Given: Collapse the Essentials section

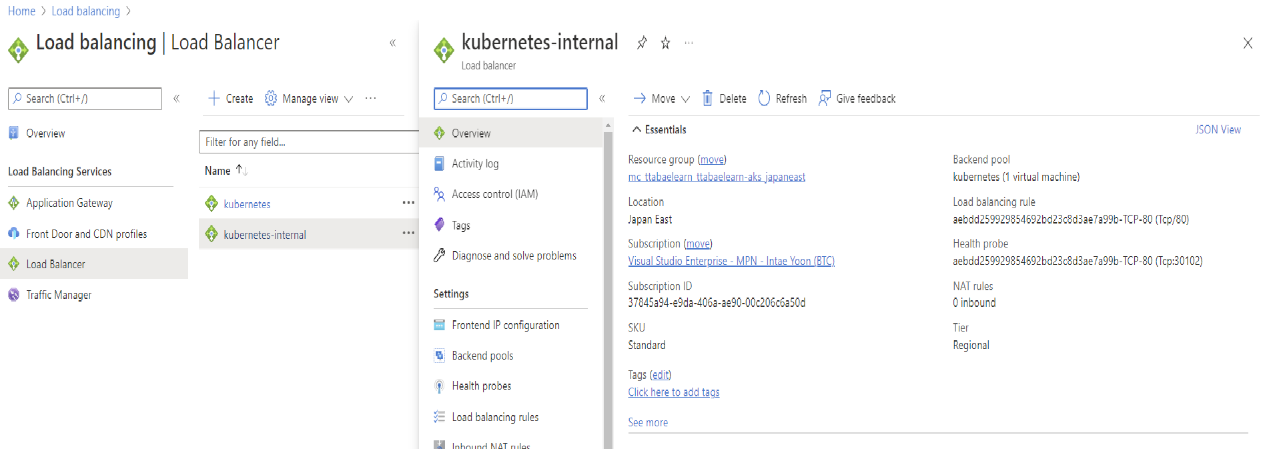Looking at the screenshot, I should [637, 129].
